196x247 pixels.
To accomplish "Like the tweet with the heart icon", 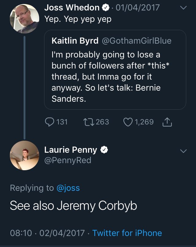I will [127, 122].
